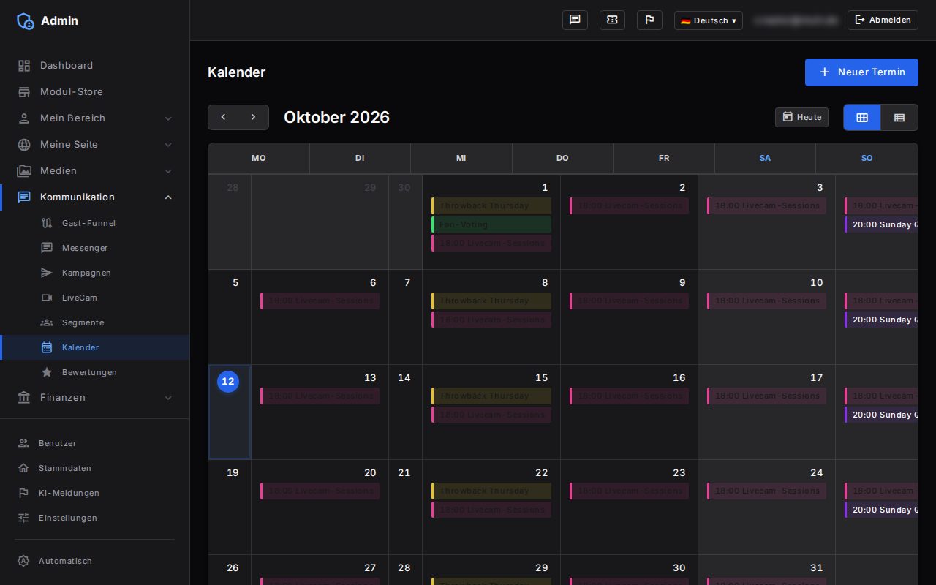
Task: Open Sunday event in October 18 week
Action: 881,415
